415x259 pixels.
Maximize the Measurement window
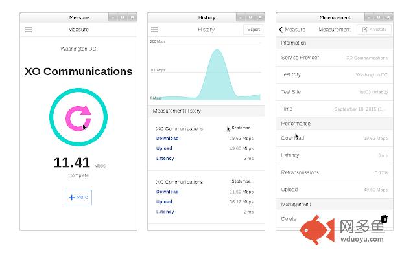point(379,17)
